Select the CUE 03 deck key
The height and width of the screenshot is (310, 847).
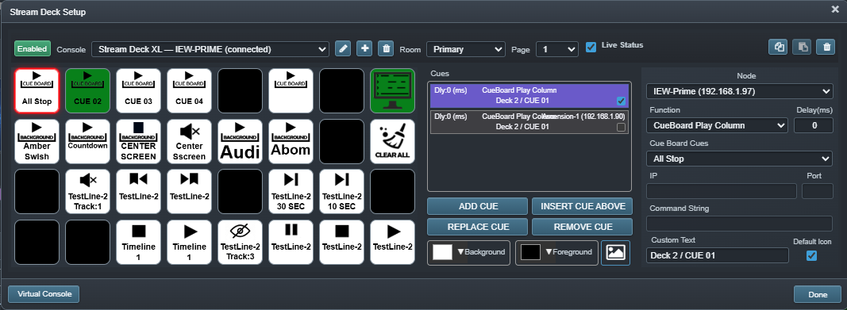(138, 90)
